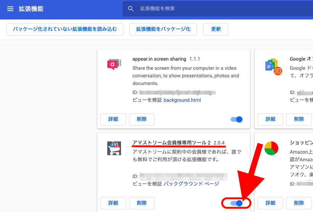Click the 拡張機能 page title

pos(31,9)
